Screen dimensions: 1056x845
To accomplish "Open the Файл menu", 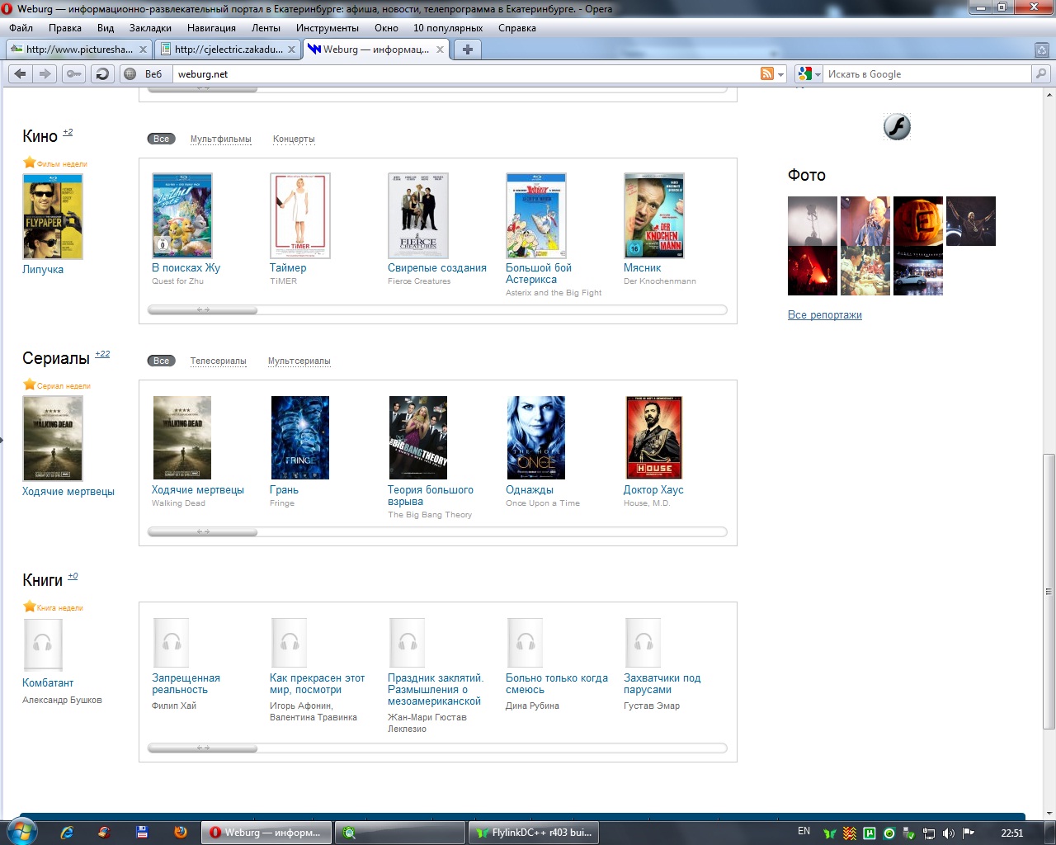I will click(21, 28).
